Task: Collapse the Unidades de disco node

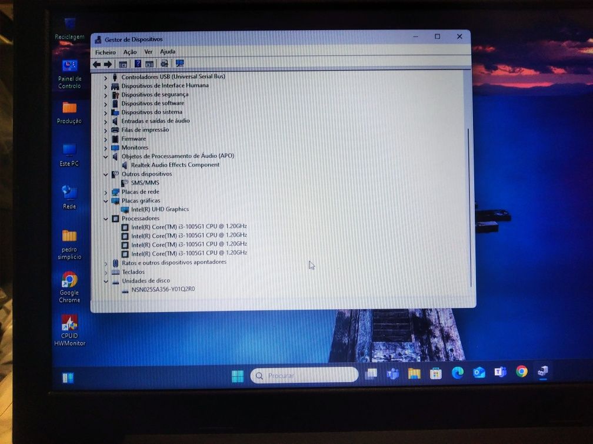Action: [x=105, y=281]
